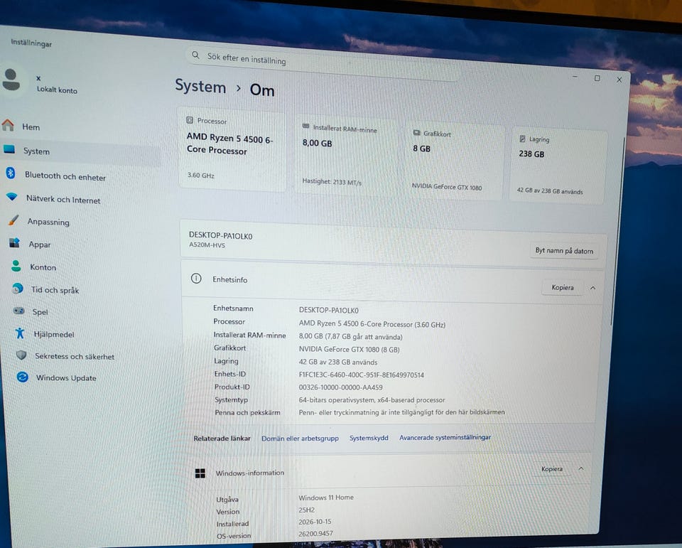Click the Installerat RAM-minne card

[346, 155]
